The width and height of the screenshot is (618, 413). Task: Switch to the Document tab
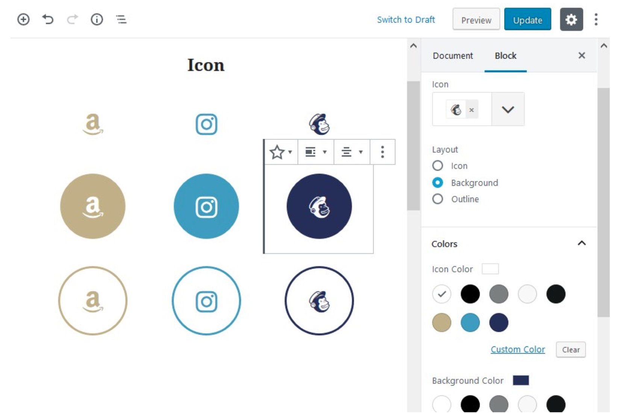(453, 56)
